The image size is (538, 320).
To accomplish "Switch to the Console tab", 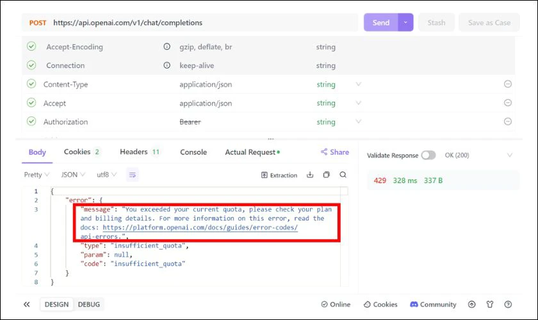I will 193,152.
